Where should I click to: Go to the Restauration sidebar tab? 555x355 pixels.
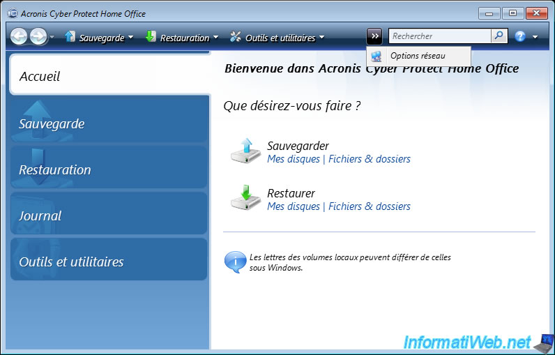[x=109, y=169]
